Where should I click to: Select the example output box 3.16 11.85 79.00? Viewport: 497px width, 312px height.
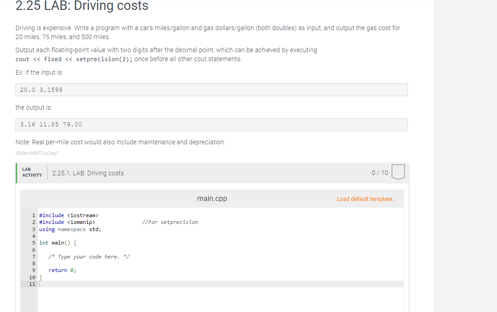click(211, 124)
